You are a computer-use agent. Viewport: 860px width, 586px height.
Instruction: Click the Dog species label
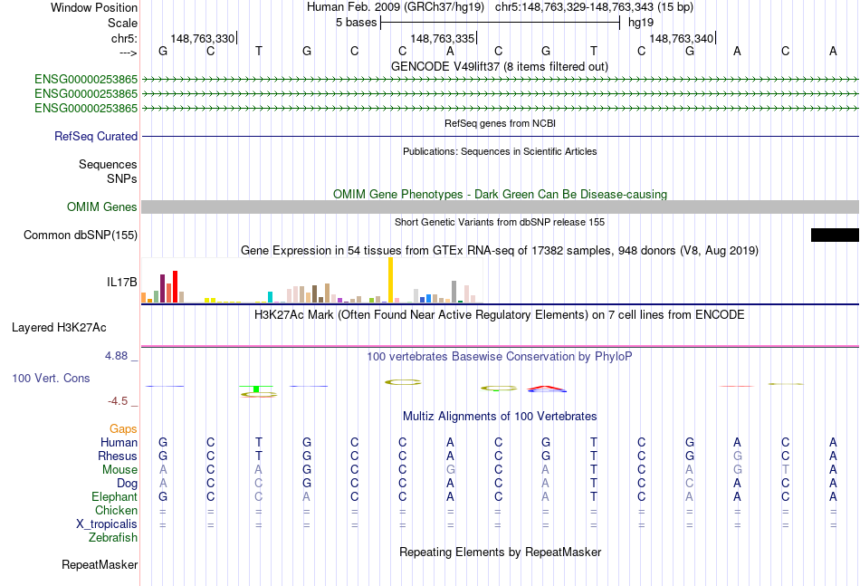(127, 484)
